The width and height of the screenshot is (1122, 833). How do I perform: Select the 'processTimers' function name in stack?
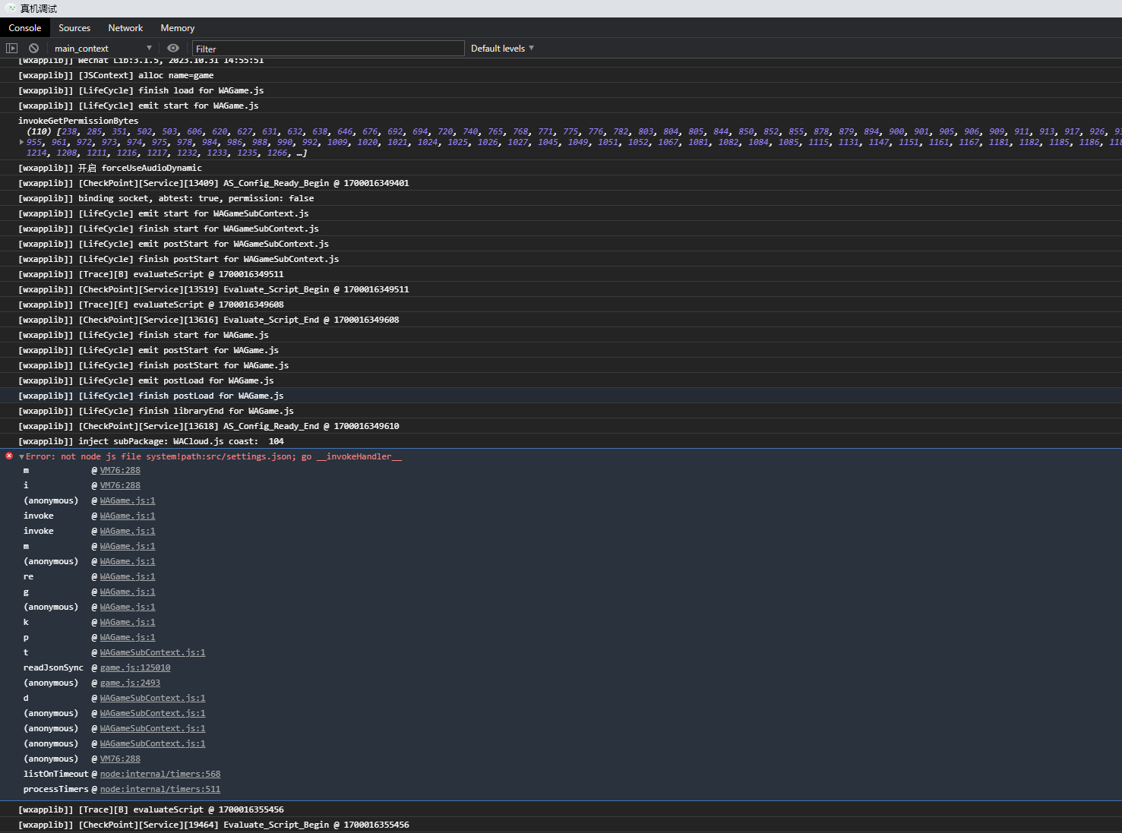[56, 789]
